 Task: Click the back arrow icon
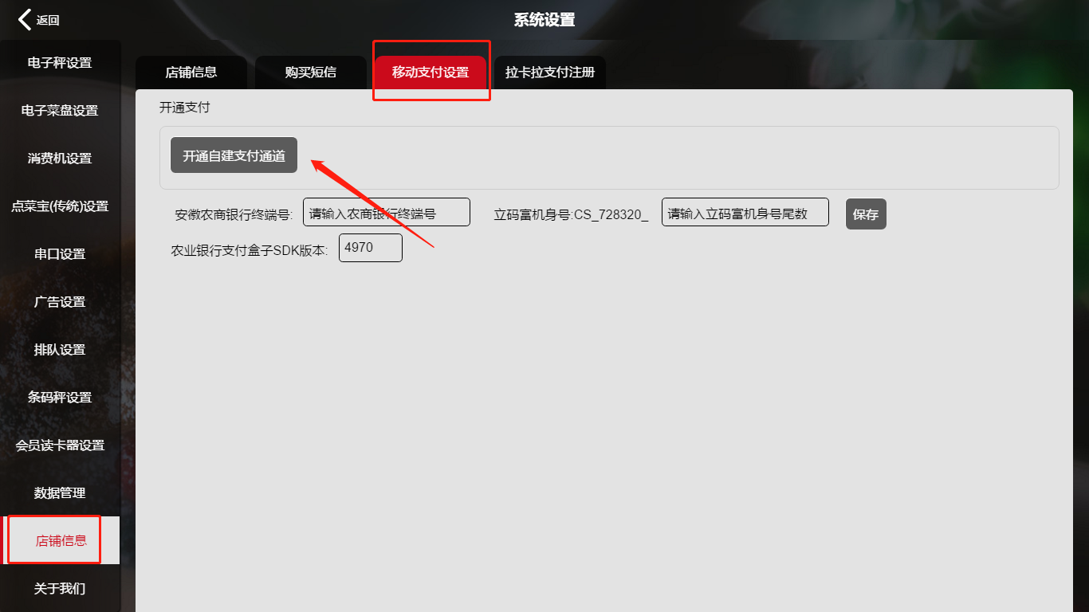(x=26, y=20)
